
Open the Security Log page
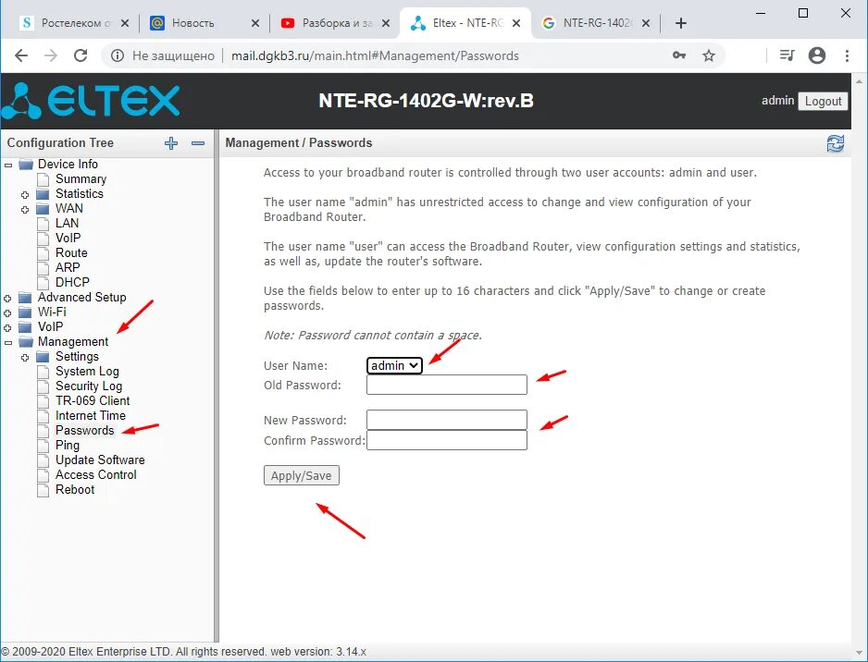tap(89, 386)
